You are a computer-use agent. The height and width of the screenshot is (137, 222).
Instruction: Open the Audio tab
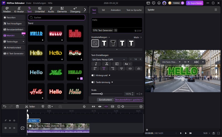pos(51,10)
